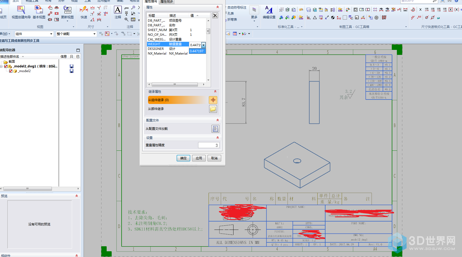The image size is (462, 257).
Task: Collapse the 配置文件 section
Action: pos(218,120)
